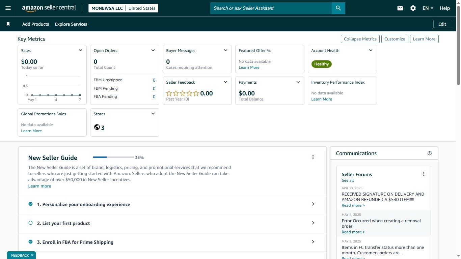The width and height of the screenshot is (461, 259).
Task: Click New Seller Guide 33% progress bar
Action: click(113, 157)
